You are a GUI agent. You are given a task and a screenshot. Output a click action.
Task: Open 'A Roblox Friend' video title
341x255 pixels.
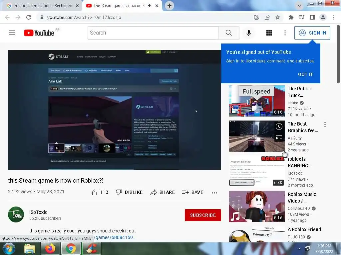click(304, 229)
